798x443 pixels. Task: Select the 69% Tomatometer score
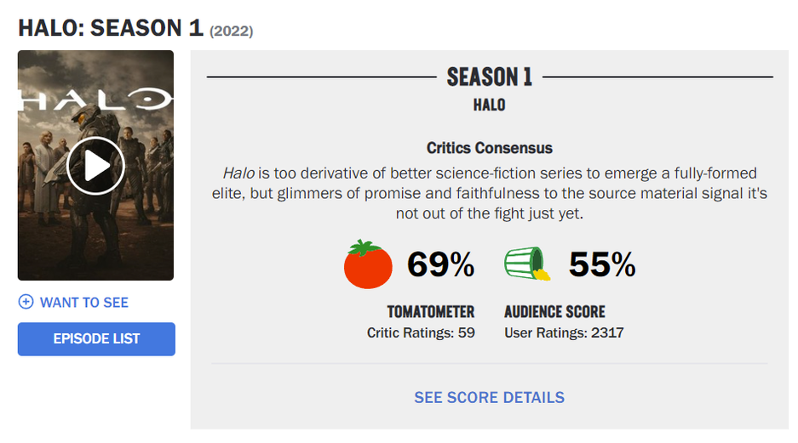click(x=440, y=265)
